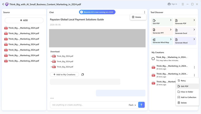Click the copy icon beside Add to My Creations
201x114 pixels.
point(83,74)
